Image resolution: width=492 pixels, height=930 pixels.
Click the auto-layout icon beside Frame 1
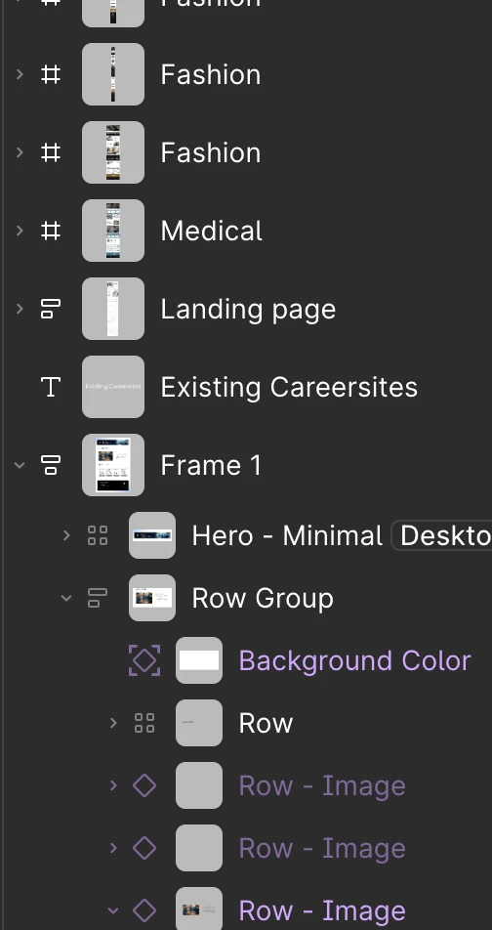(x=51, y=465)
